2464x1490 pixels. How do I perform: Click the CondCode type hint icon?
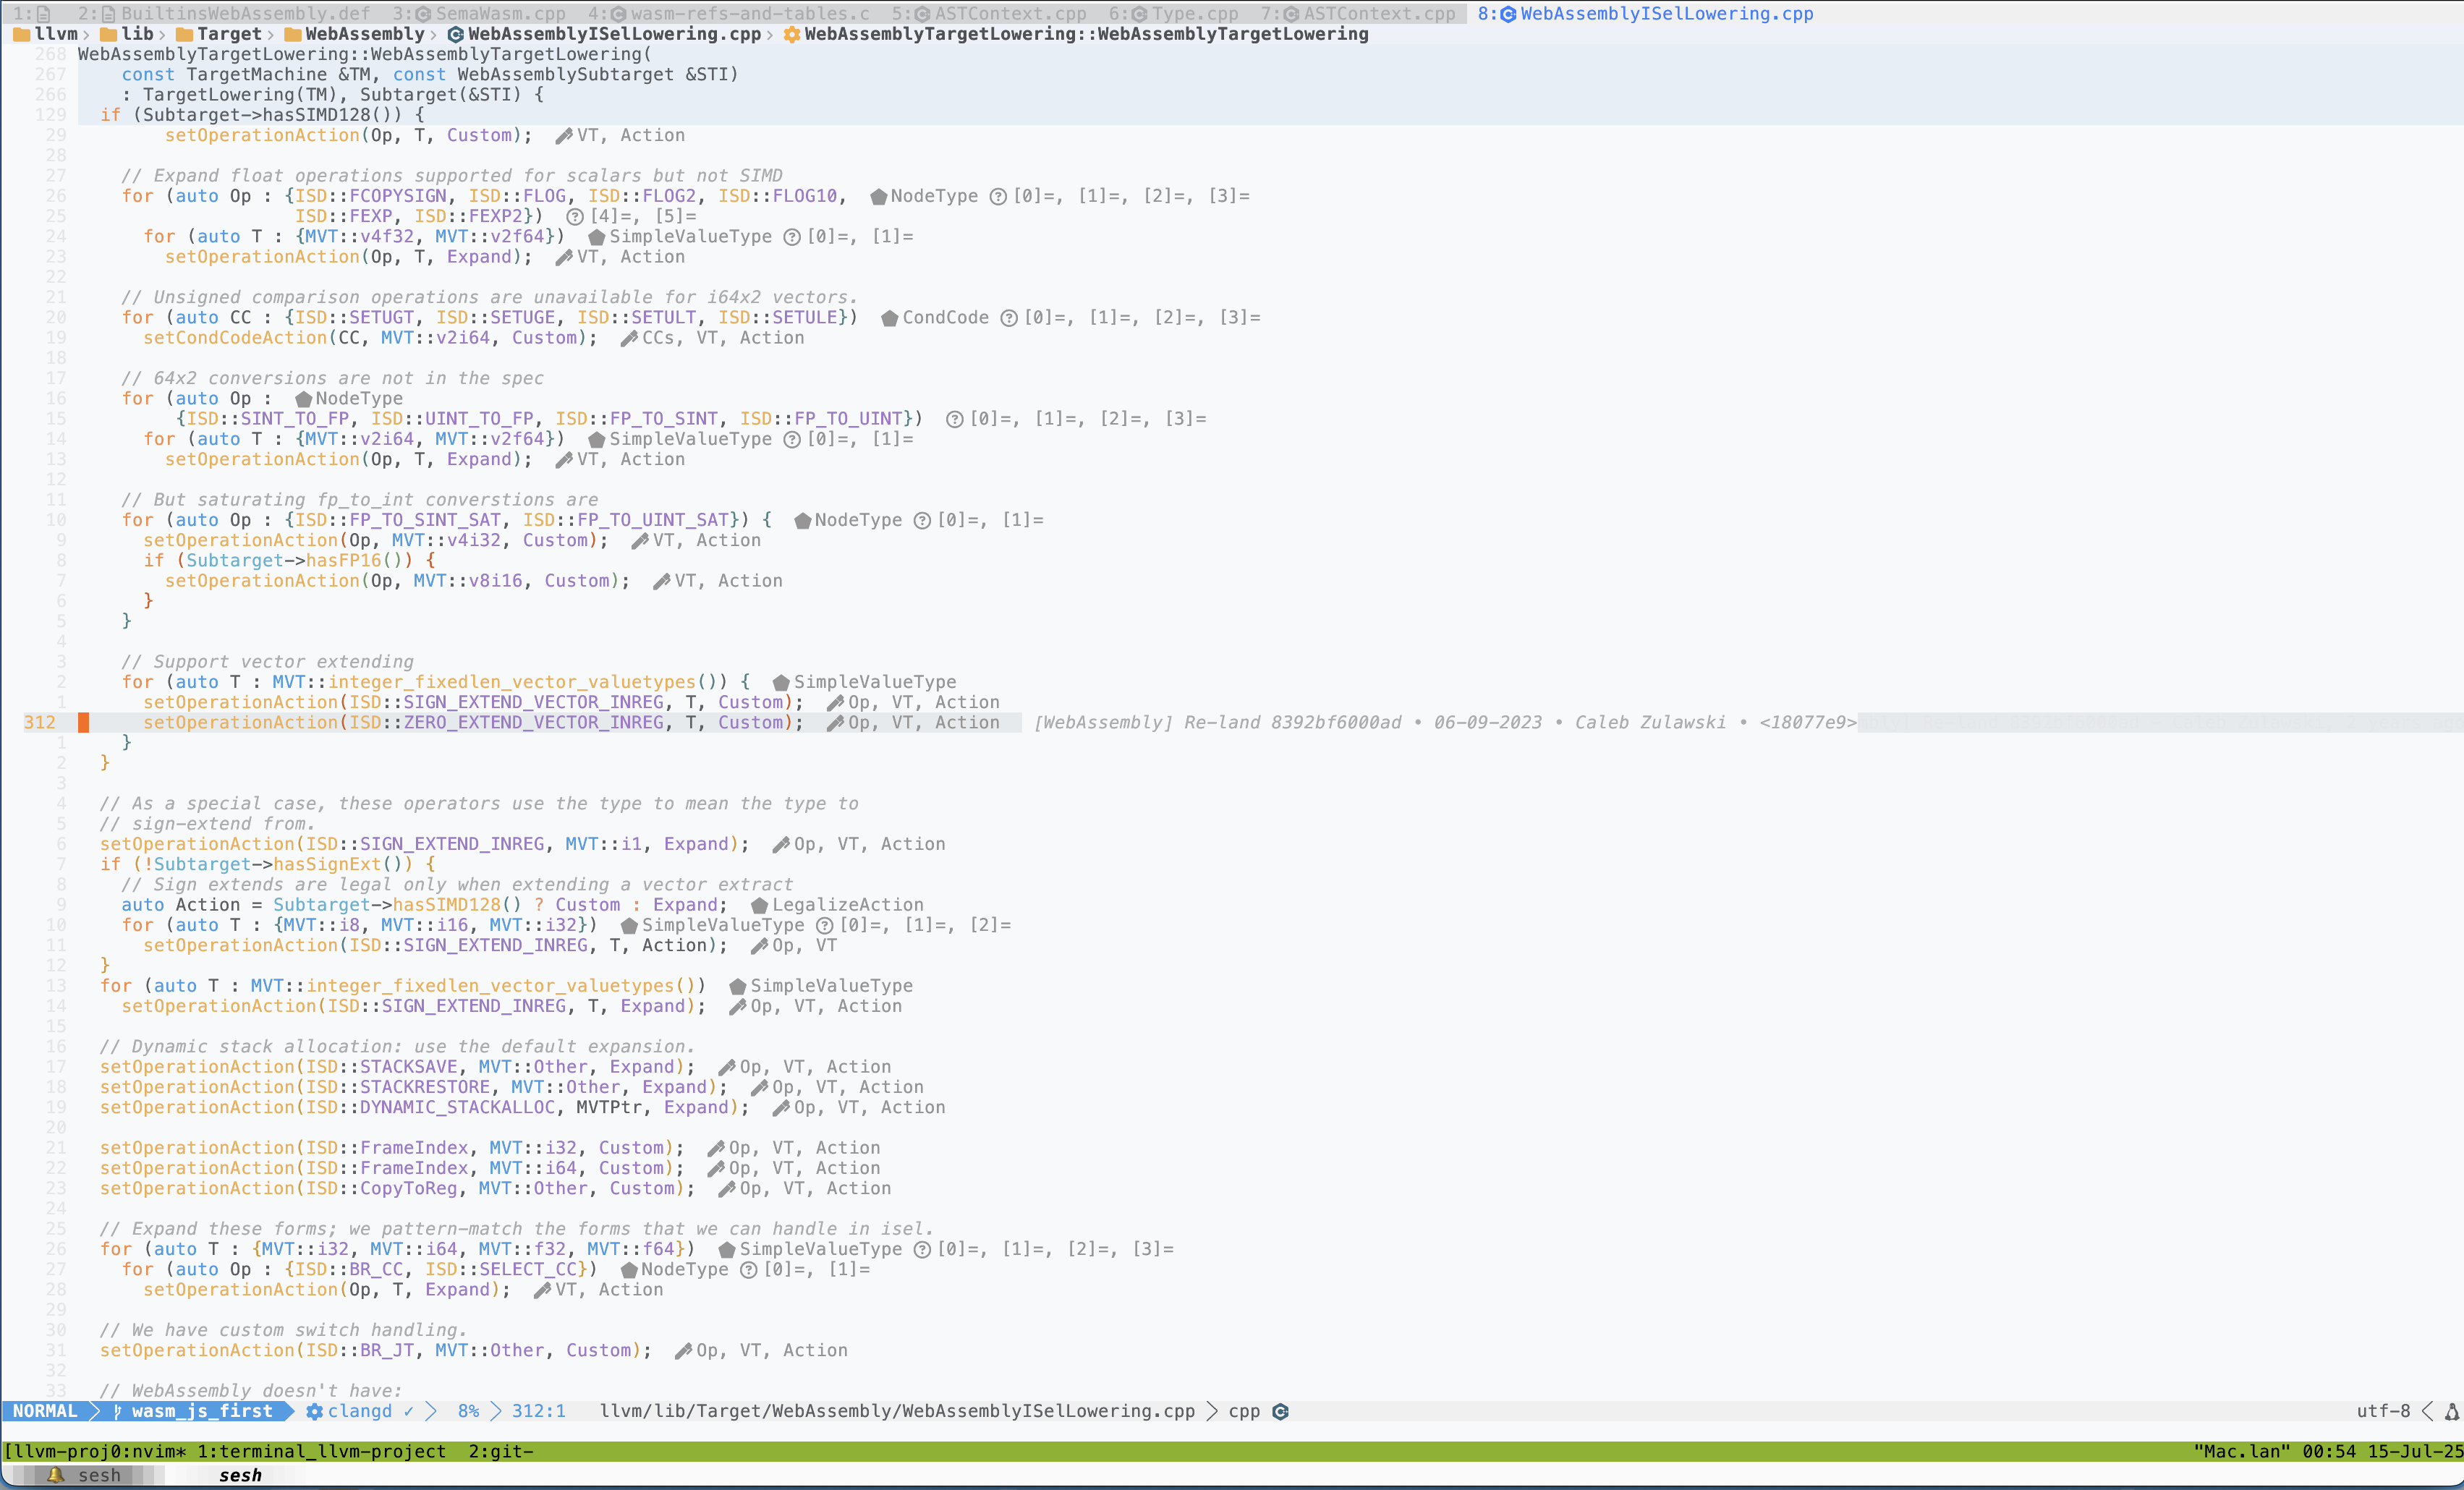tap(889, 318)
